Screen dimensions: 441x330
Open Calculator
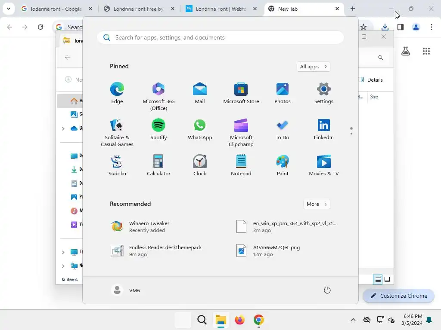click(158, 165)
